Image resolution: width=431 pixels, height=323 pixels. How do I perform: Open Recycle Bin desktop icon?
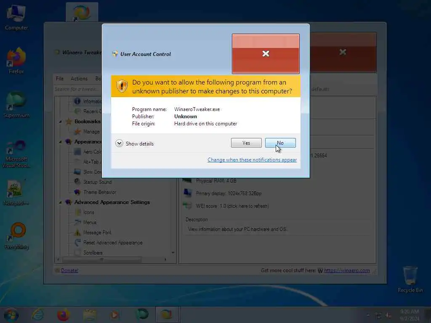tap(410, 280)
